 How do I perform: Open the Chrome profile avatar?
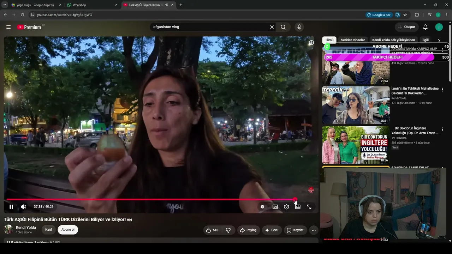click(x=438, y=15)
